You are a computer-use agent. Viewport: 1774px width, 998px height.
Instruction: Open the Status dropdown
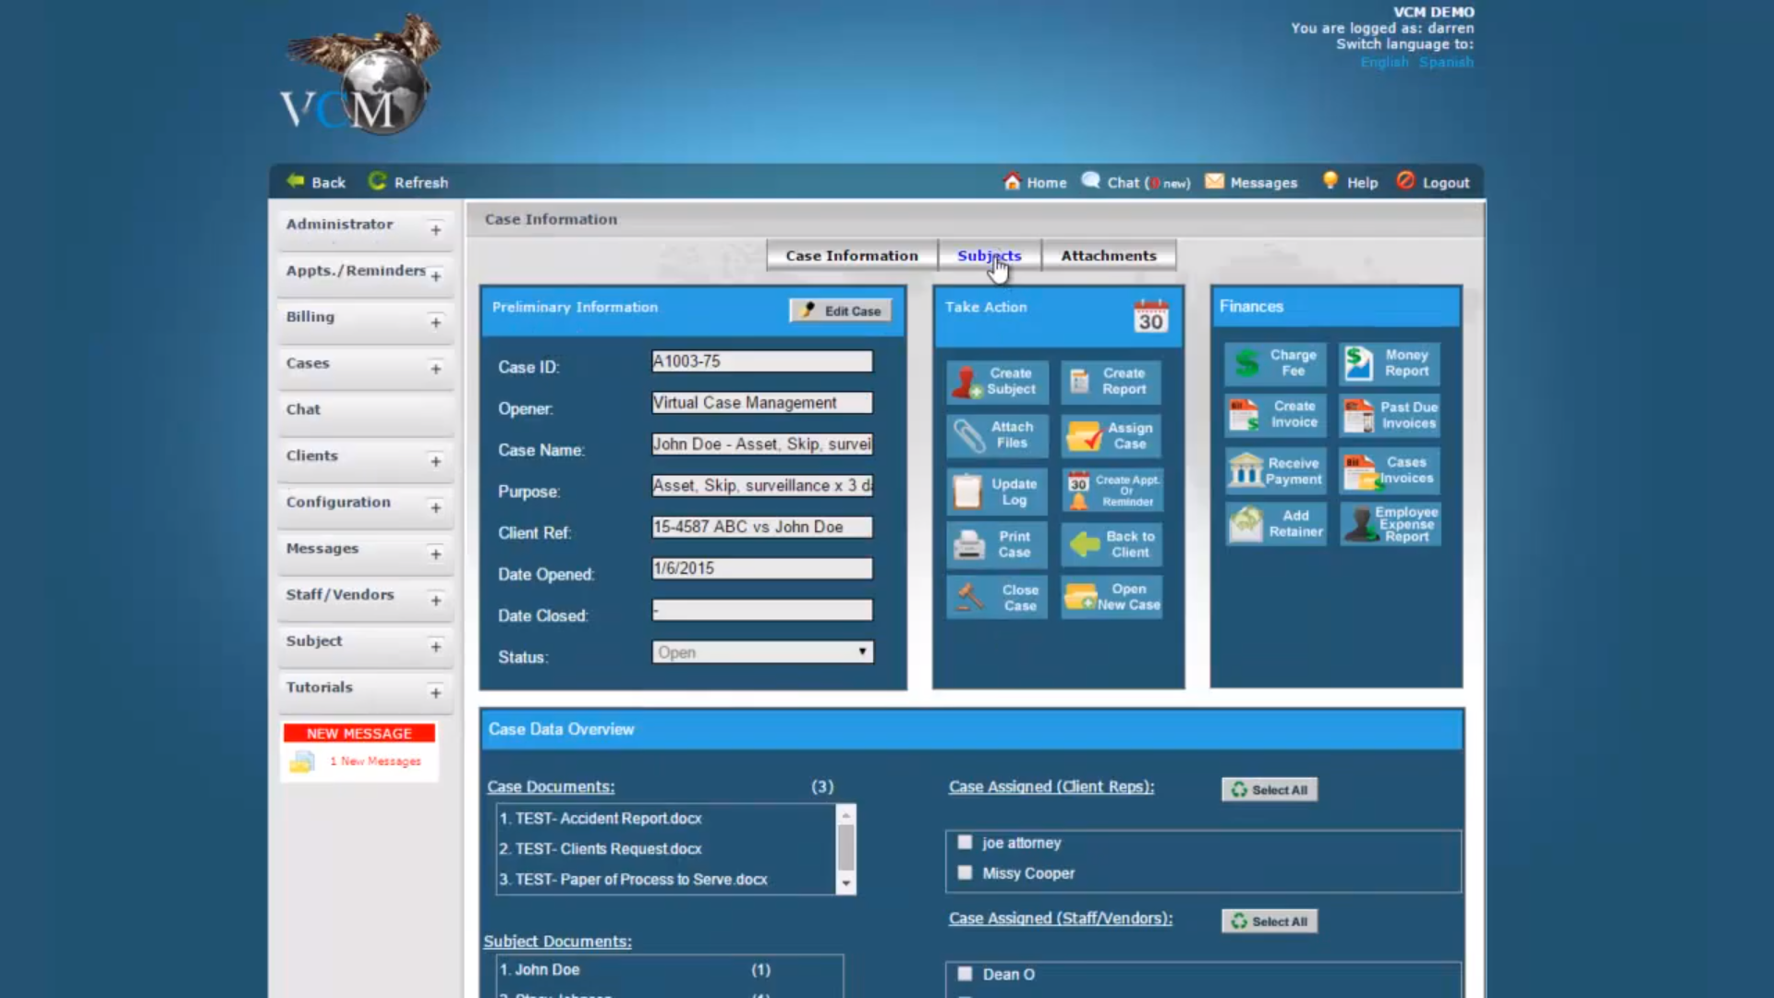tap(761, 652)
